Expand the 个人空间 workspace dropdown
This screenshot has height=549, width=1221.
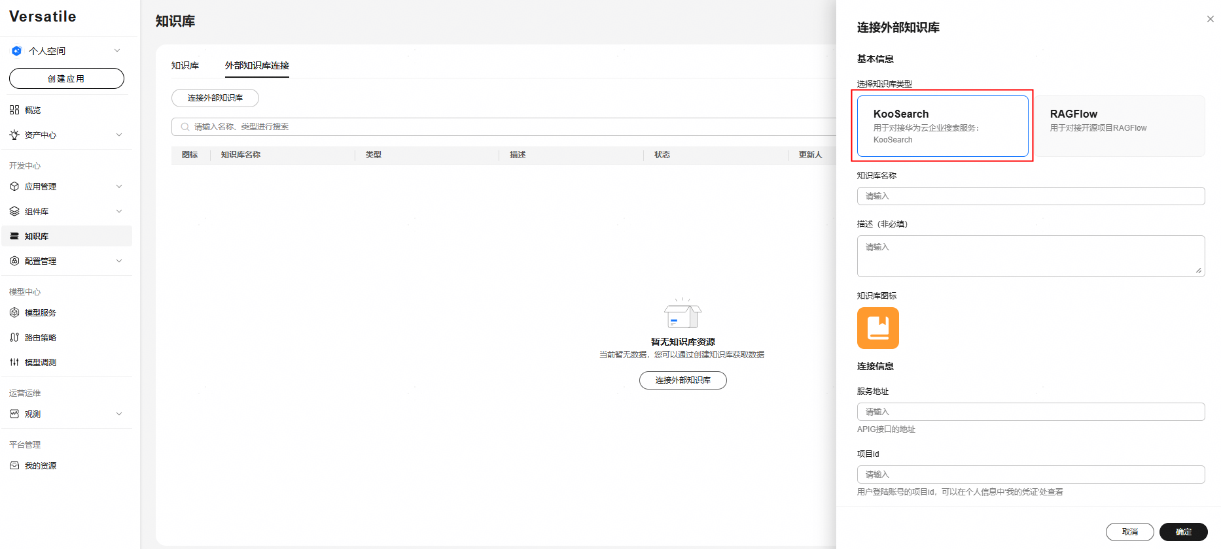(117, 50)
